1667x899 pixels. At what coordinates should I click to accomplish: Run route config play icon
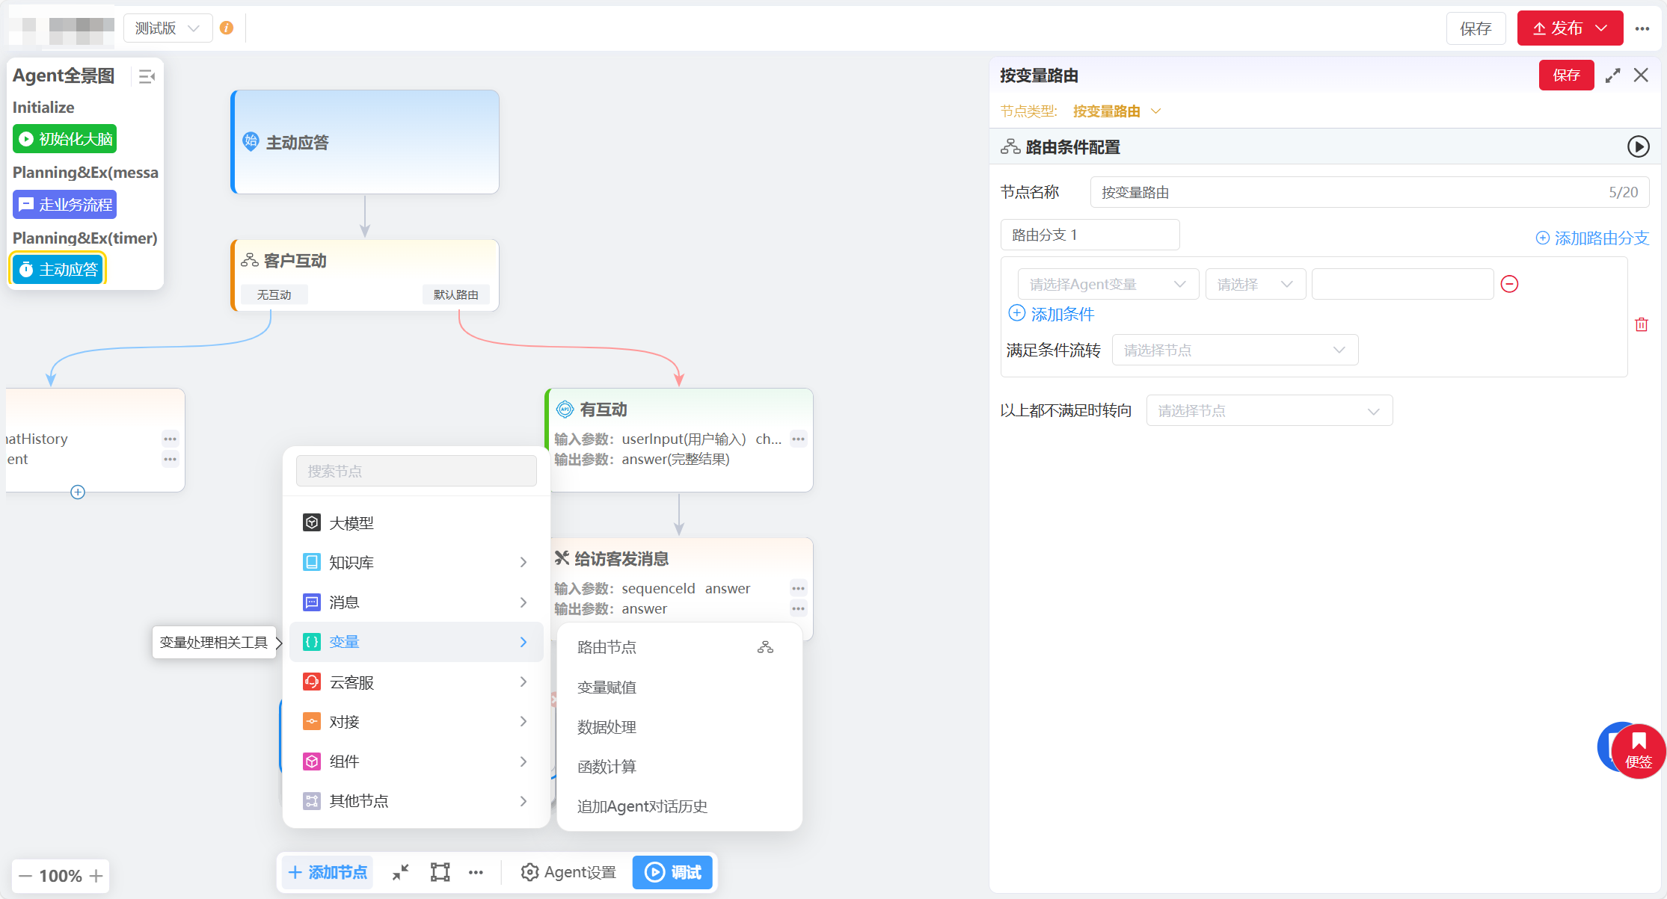(1638, 146)
